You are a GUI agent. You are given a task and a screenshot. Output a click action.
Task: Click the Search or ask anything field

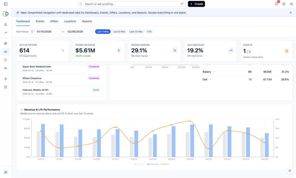[131, 4]
